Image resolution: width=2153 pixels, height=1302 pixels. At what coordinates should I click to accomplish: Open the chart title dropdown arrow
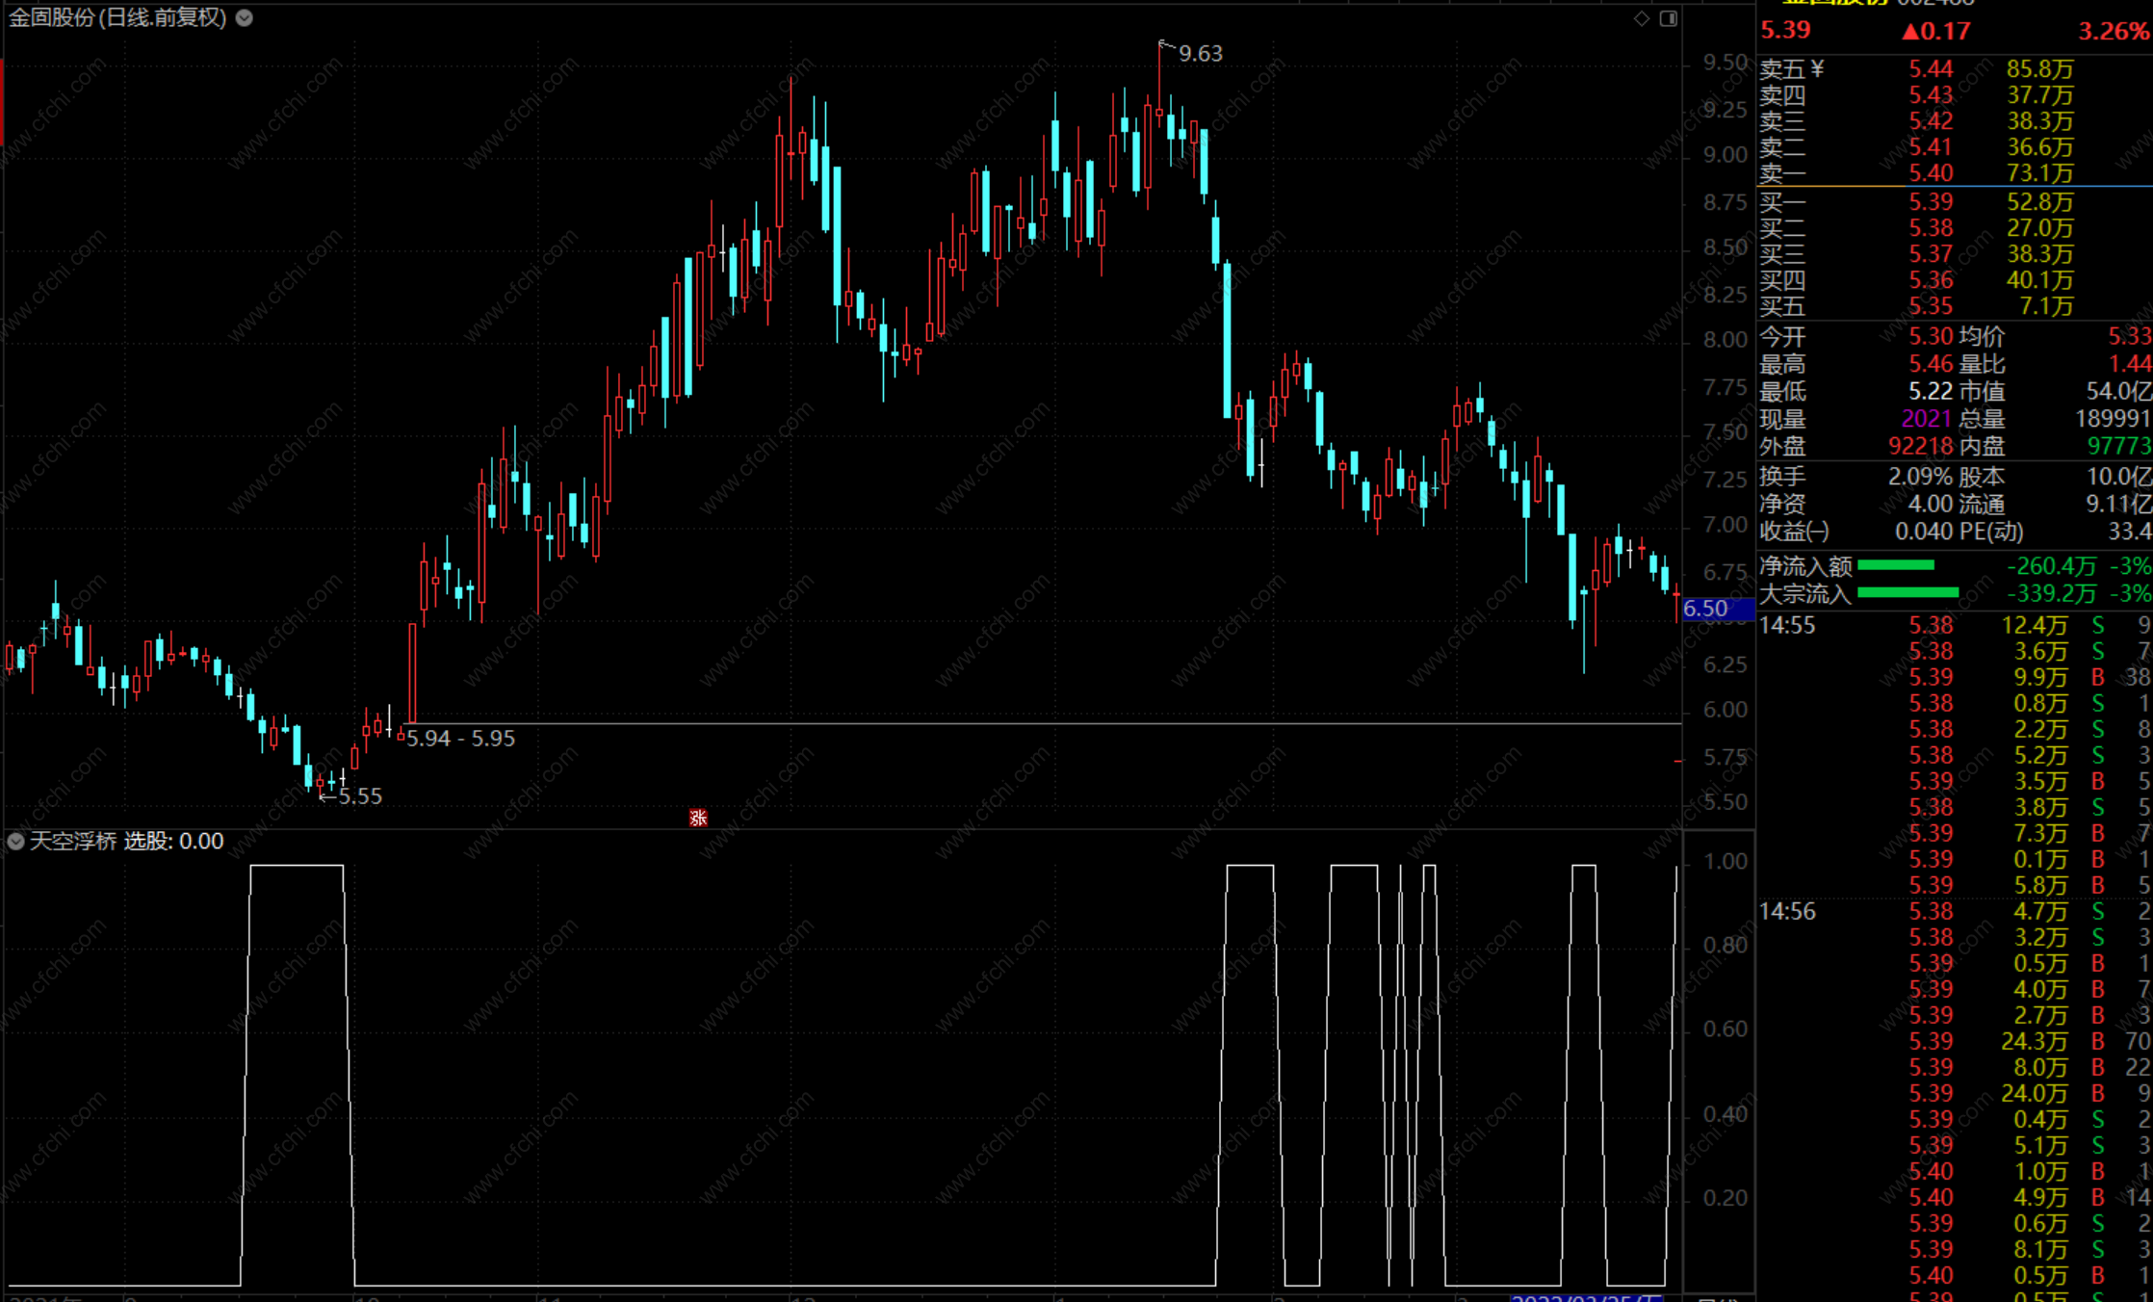click(x=245, y=17)
